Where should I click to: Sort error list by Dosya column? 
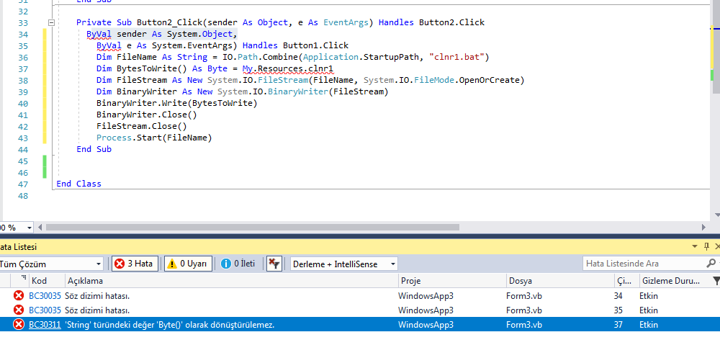(559, 281)
